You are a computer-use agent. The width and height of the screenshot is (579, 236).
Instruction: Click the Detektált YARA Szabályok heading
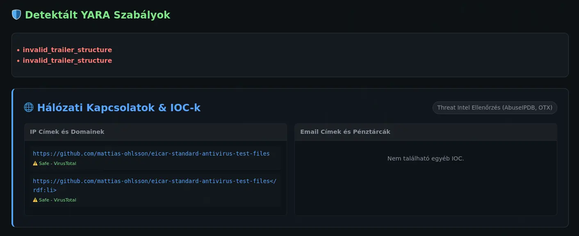tap(98, 15)
